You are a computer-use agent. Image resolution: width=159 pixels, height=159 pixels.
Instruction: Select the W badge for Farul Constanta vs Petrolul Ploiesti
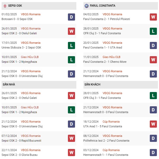click(x=153, y=17)
